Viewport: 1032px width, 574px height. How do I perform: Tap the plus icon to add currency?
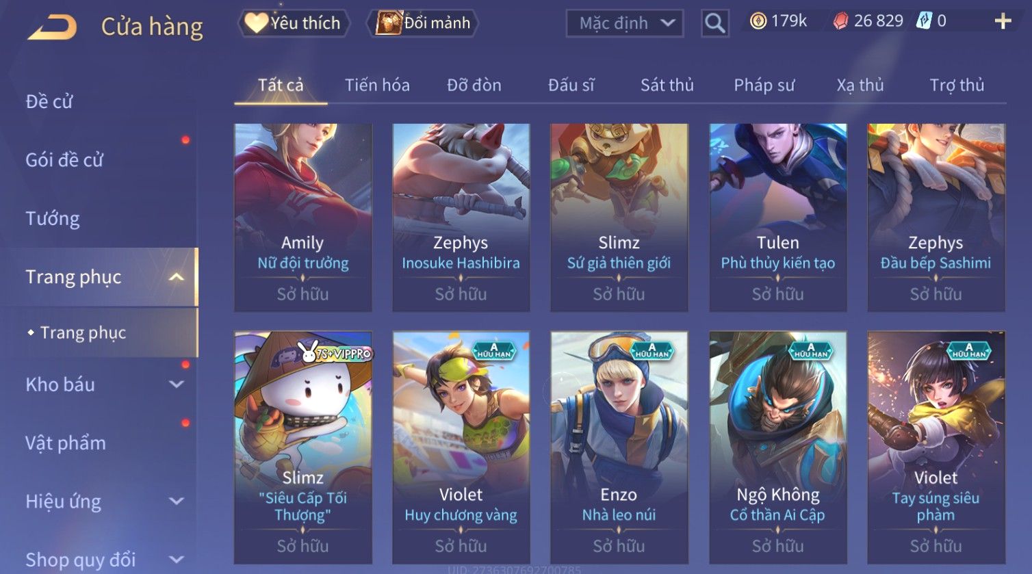pyautogui.click(x=1003, y=21)
